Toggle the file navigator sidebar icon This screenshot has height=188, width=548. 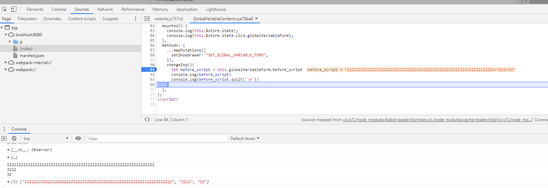147,19
